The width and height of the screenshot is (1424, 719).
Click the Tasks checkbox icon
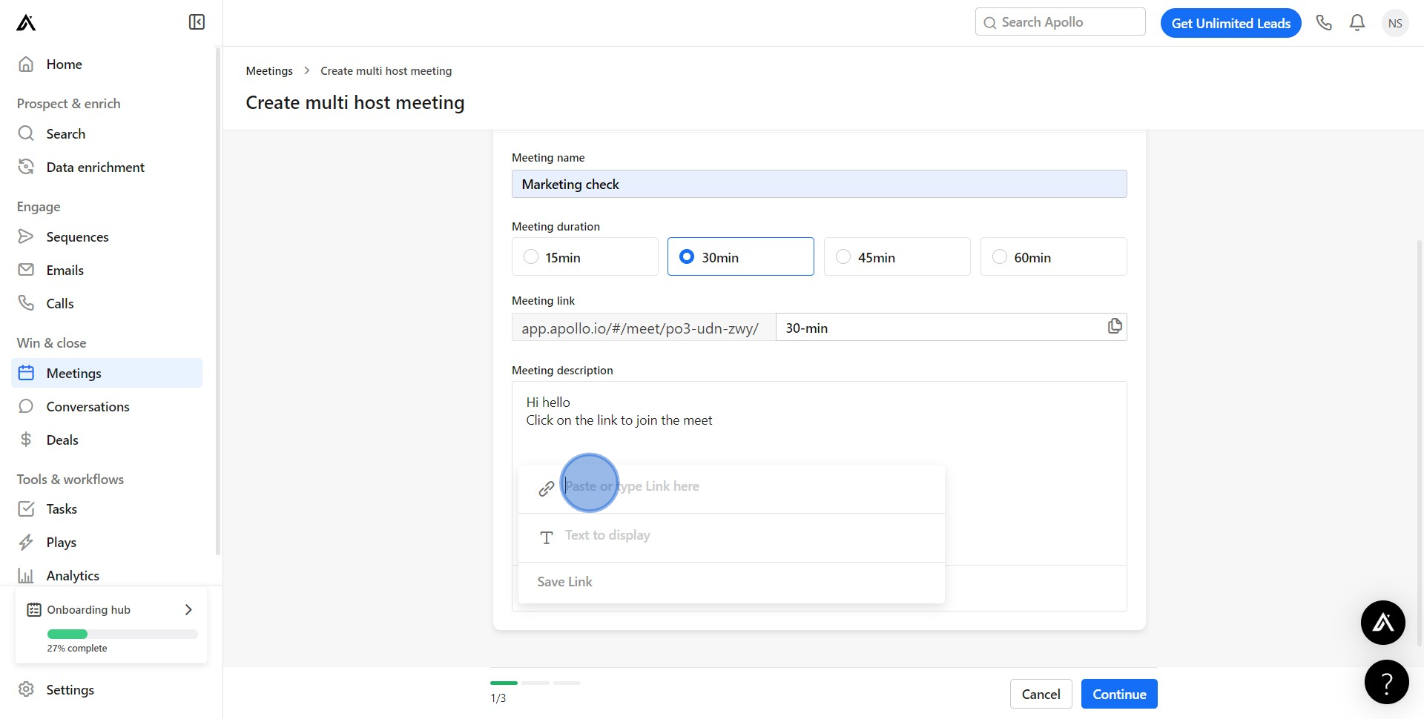click(26, 508)
